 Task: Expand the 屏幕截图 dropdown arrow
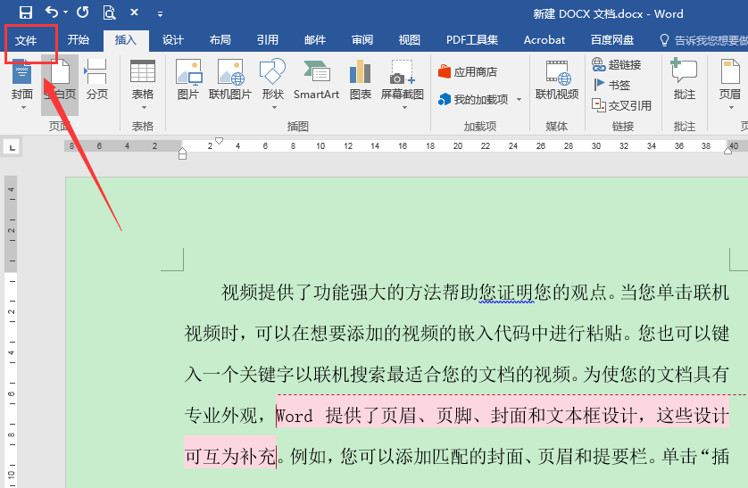pyautogui.click(x=404, y=108)
